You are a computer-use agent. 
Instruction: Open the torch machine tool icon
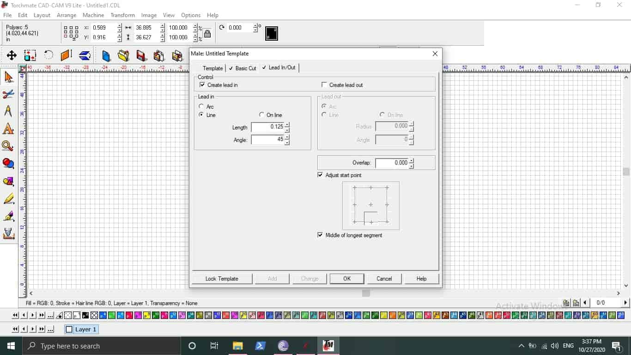point(8,233)
